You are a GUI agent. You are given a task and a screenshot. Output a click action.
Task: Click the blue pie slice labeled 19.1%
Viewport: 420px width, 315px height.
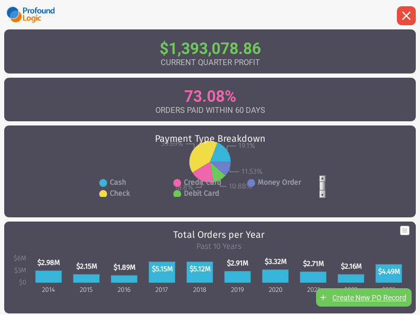point(222,153)
